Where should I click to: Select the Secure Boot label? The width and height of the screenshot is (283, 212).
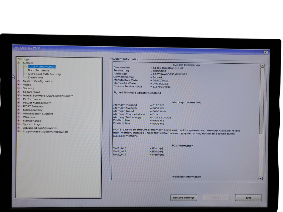click(32, 92)
